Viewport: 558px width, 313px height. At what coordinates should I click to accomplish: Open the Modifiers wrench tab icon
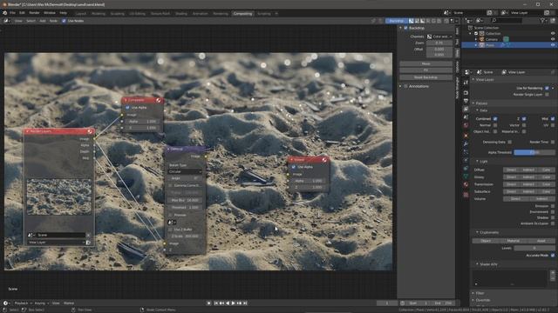(x=466, y=143)
